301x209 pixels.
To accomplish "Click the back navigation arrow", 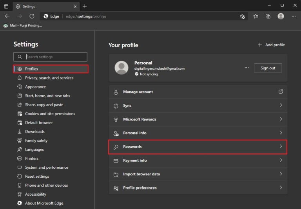I will [7, 16].
